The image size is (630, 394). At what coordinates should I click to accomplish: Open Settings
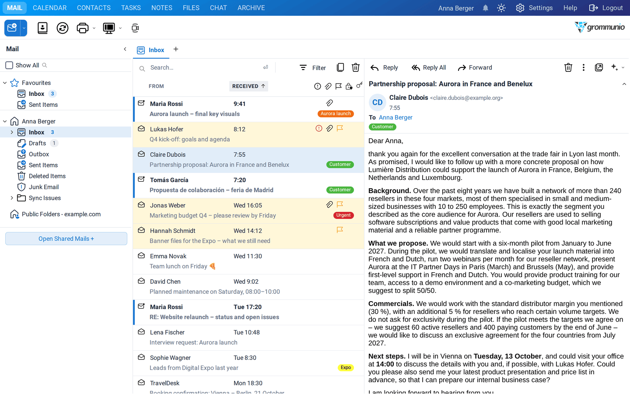(x=534, y=8)
